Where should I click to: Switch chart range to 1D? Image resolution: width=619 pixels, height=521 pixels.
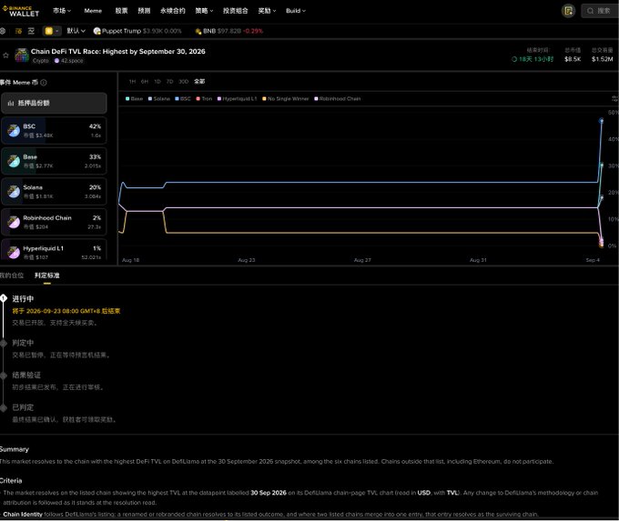click(x=157, y=81)
